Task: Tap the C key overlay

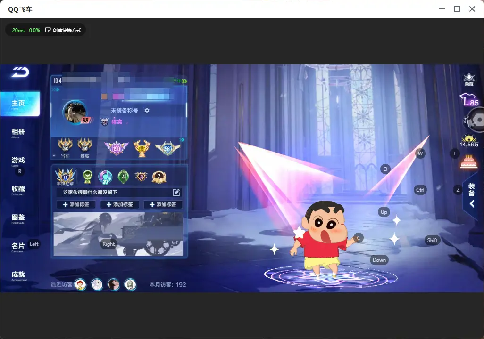Action: [x=359, y=238]
